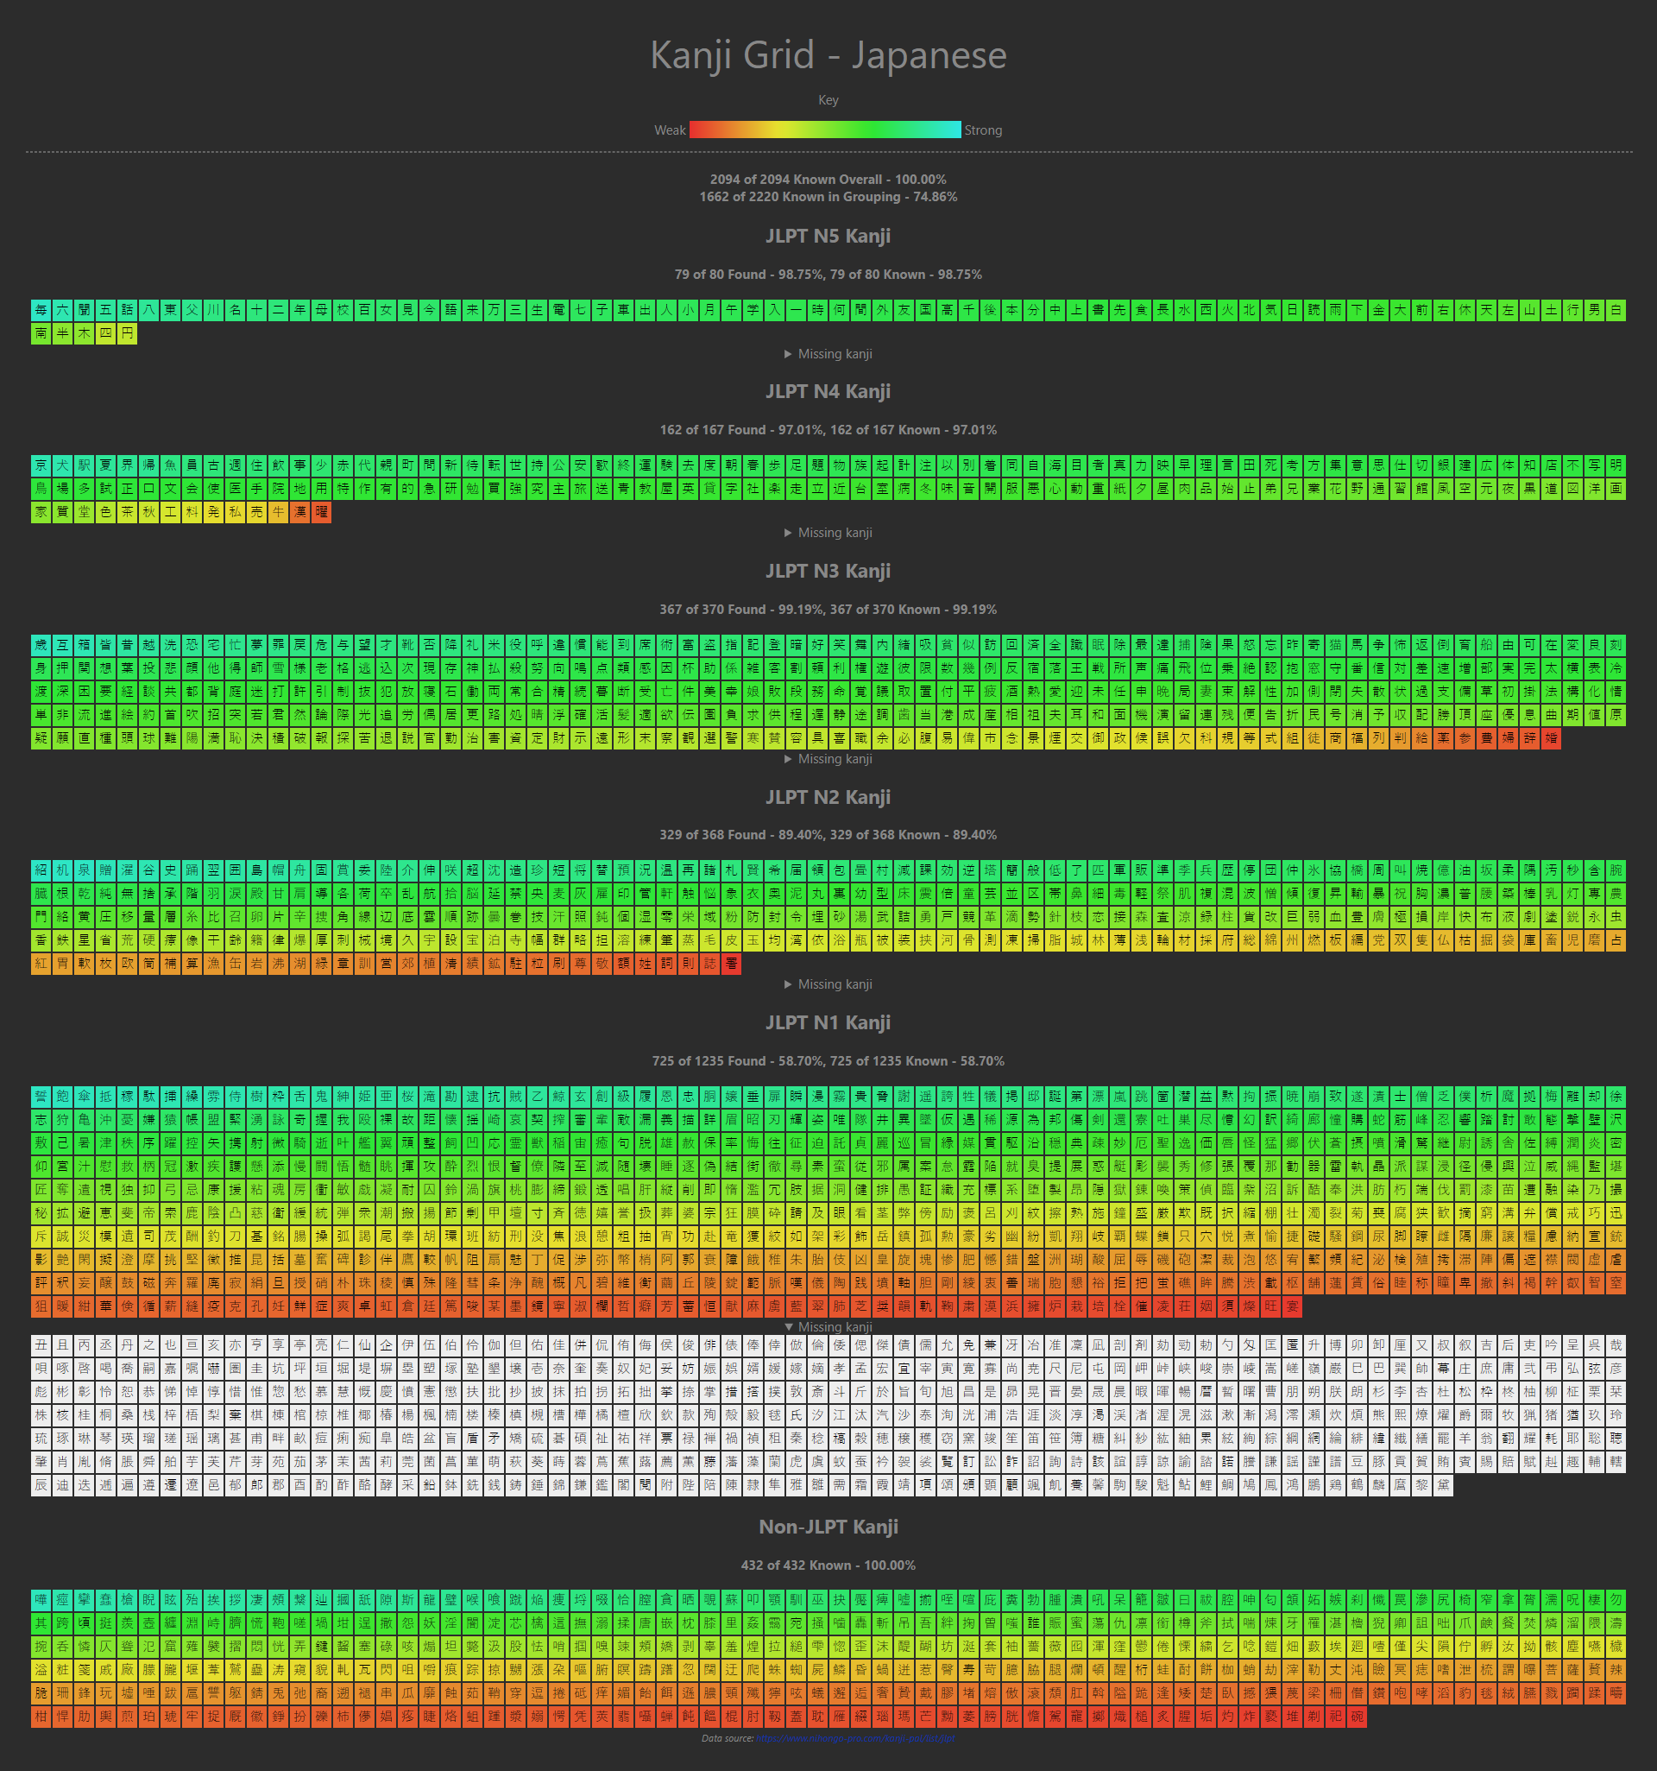This screenshot has height=1771, width=1657.
Task: Select the 四 kanji tile
Action: pos(106,333)
